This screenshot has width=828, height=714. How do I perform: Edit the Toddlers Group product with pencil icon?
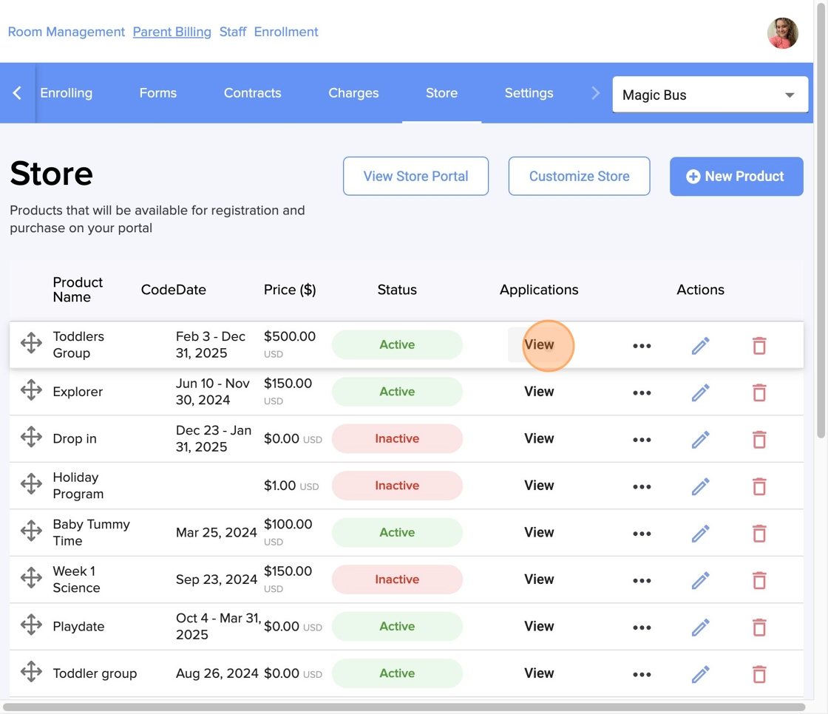click(x=700, y=346)
